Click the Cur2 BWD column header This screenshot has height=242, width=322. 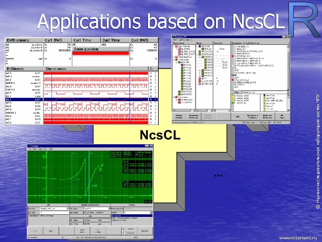(x=144, y=40)
